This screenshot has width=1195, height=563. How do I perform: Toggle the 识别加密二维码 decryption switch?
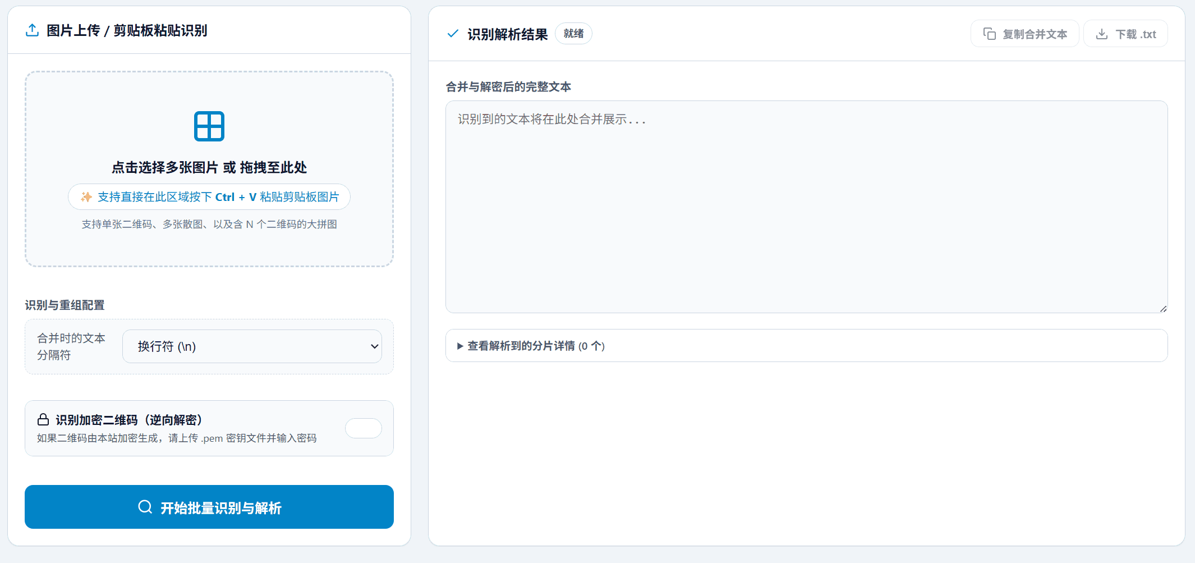pos(364,428)
